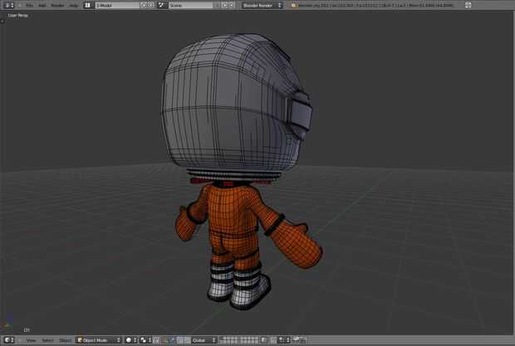
Task: Open the Object menu in 3D viewport header
Action: (66, 340)
